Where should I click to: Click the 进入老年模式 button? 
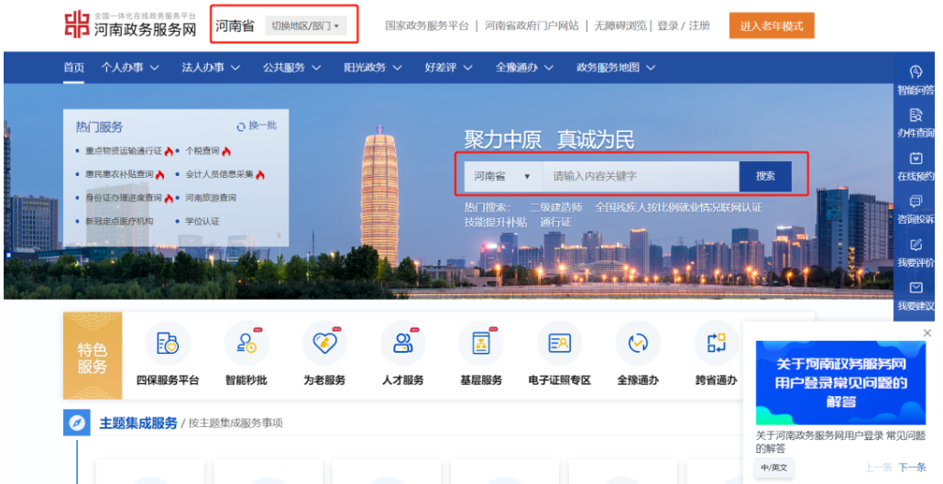click(x=772, y=26)
